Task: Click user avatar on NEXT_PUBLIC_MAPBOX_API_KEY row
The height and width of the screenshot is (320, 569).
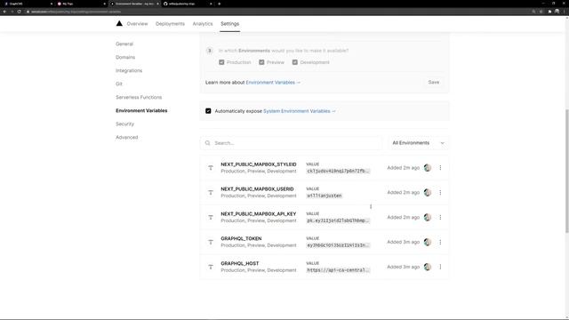Action: pos(428,217)
